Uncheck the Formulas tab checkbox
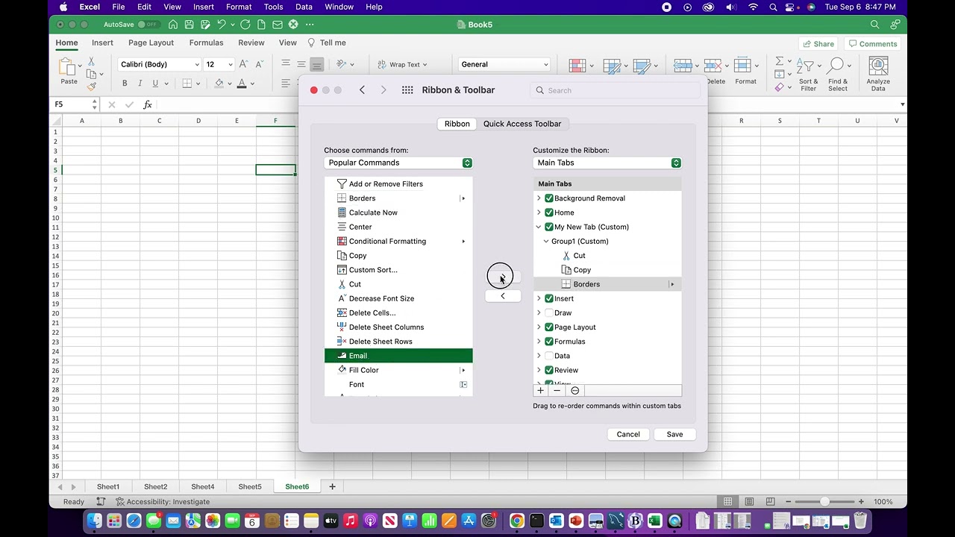Viewport: 955px width, 537px height. tap(549, 342)
